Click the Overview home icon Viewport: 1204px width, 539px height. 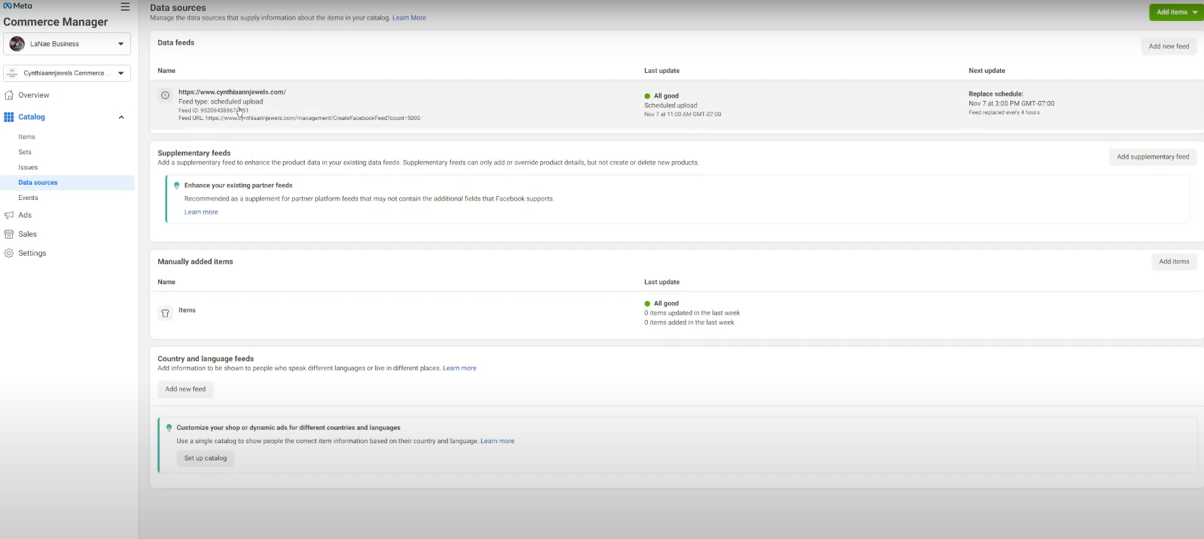coord(9,95)
